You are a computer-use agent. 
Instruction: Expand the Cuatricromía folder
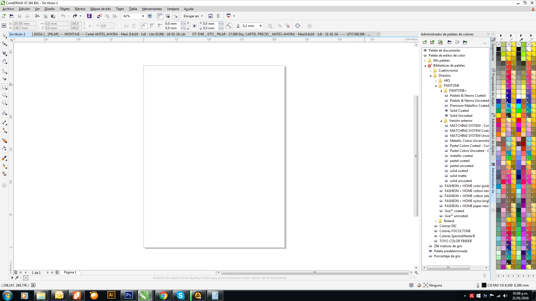click(x=430, y=71)
